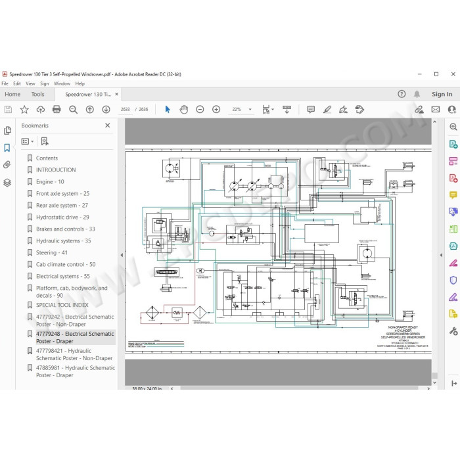Open the View menu
The image size is (460, 460).
30,83
